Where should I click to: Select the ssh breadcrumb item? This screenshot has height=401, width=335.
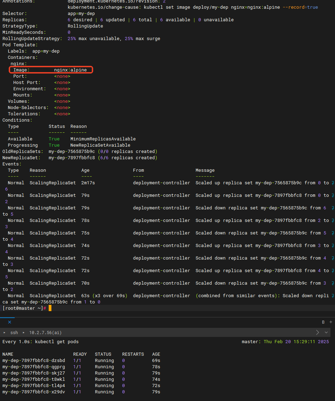pos(14,333)
